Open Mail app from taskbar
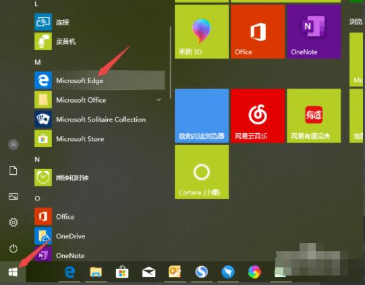 pos(148,272)
